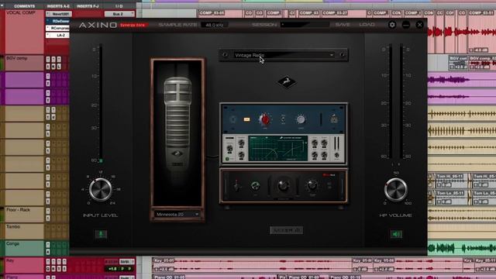The width and height of the screenshot is (496, 279).
Task: Minimize the Axino plugin window
Action: pos(406,25)
